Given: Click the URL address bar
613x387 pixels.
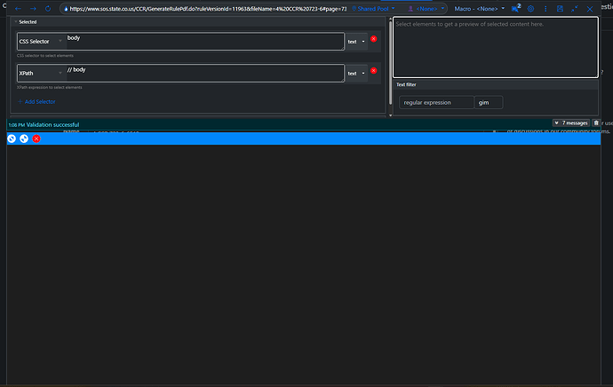Looking at the screenshot, I should point(213,8).
